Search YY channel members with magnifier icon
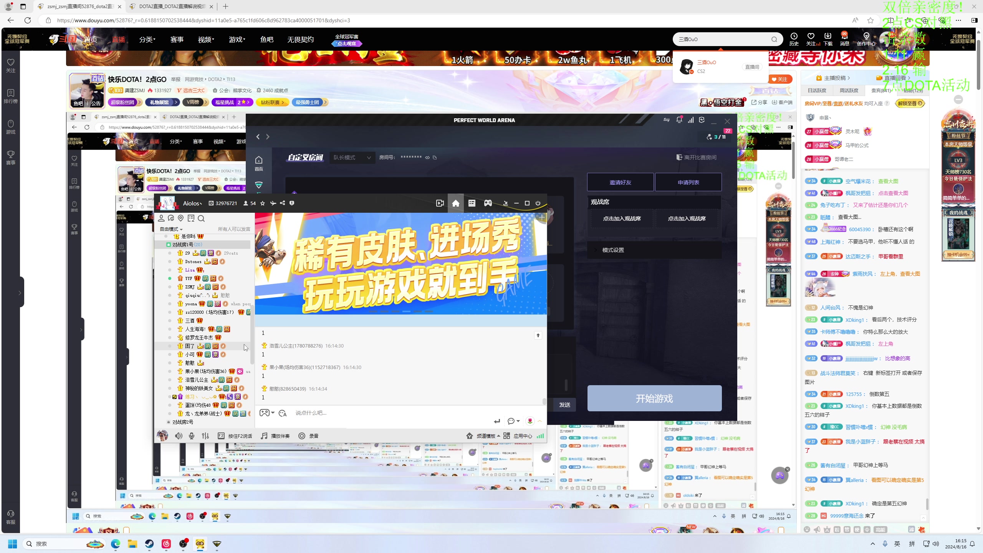Image resolution: width=983 pixels, height=553 pixels. [201, 219]
